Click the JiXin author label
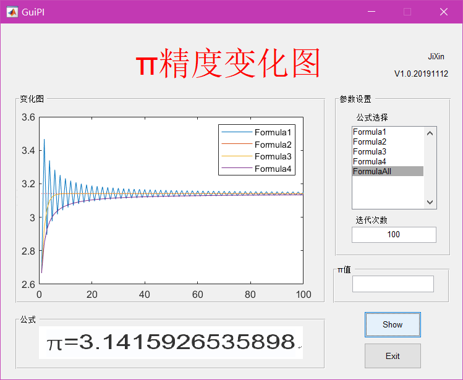 436,56
